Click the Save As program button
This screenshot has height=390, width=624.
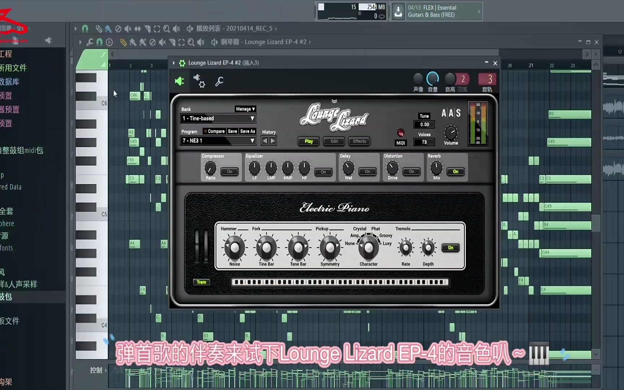pos(248,131)
